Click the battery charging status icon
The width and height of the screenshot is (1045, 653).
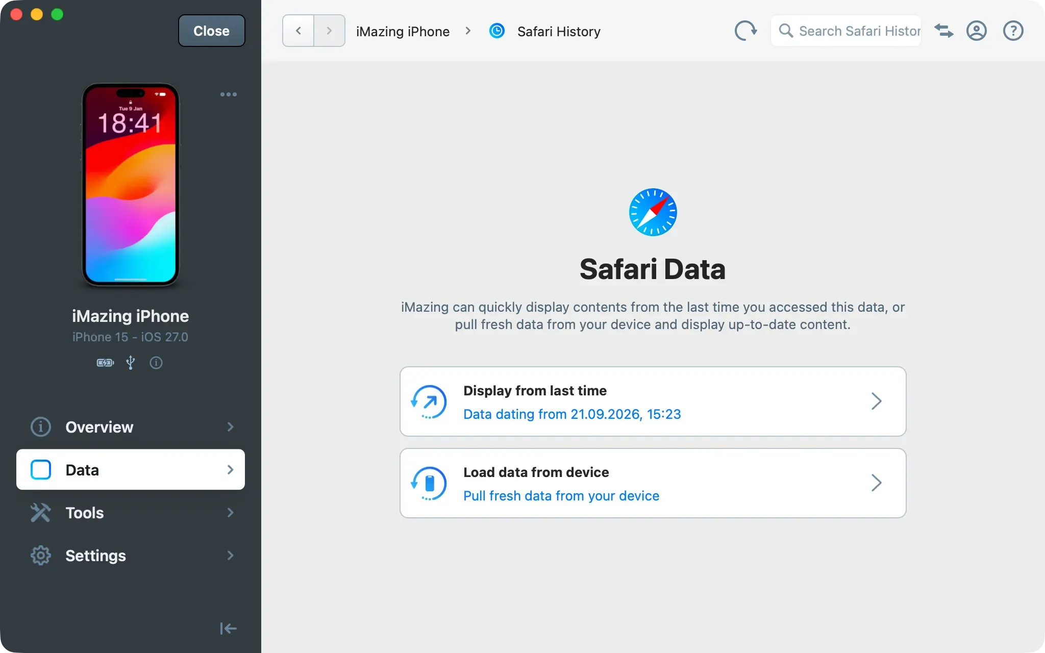(x=105, y=363)
